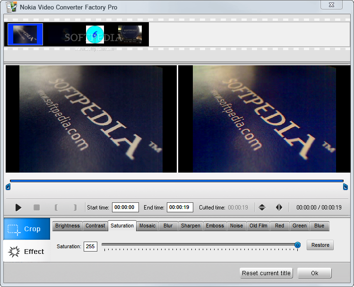Screen dimensions: 354x287
Task: Open the Sharpen effect tab
Action: point(190,226)
